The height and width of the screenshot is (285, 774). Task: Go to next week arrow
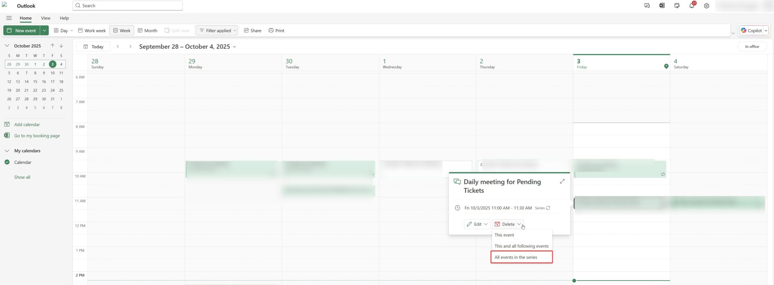coord(130,47)
